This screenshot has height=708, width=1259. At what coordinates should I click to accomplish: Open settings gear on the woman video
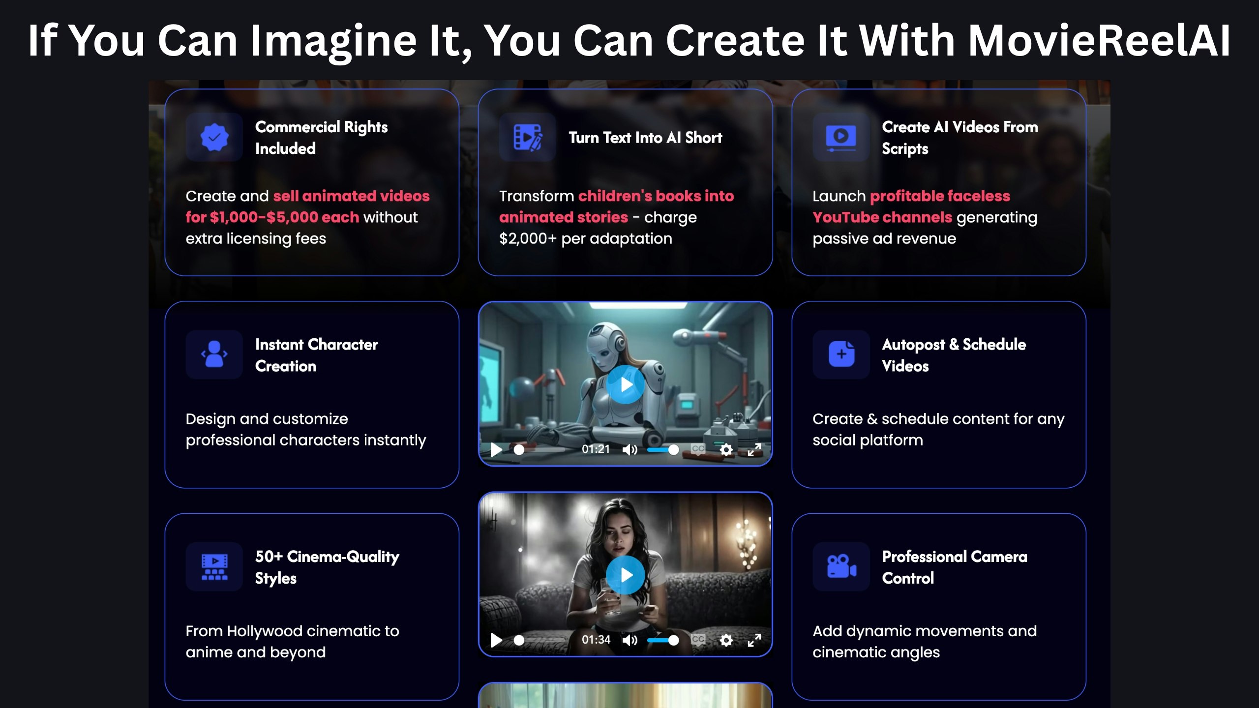(x=726, y=640)
